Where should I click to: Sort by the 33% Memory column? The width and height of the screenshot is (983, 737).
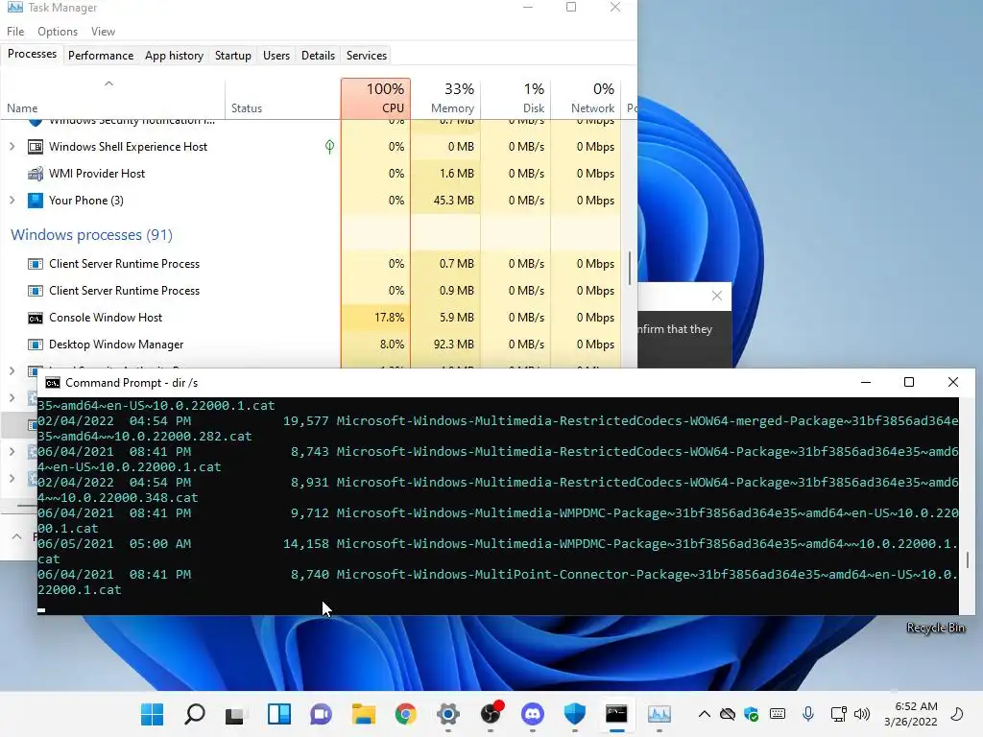coord(445,99)
